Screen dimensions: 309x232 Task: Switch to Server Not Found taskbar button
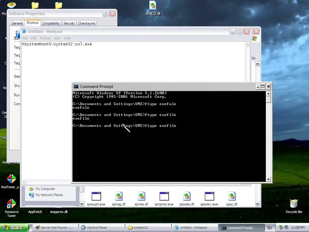click(x=55, y=228)
